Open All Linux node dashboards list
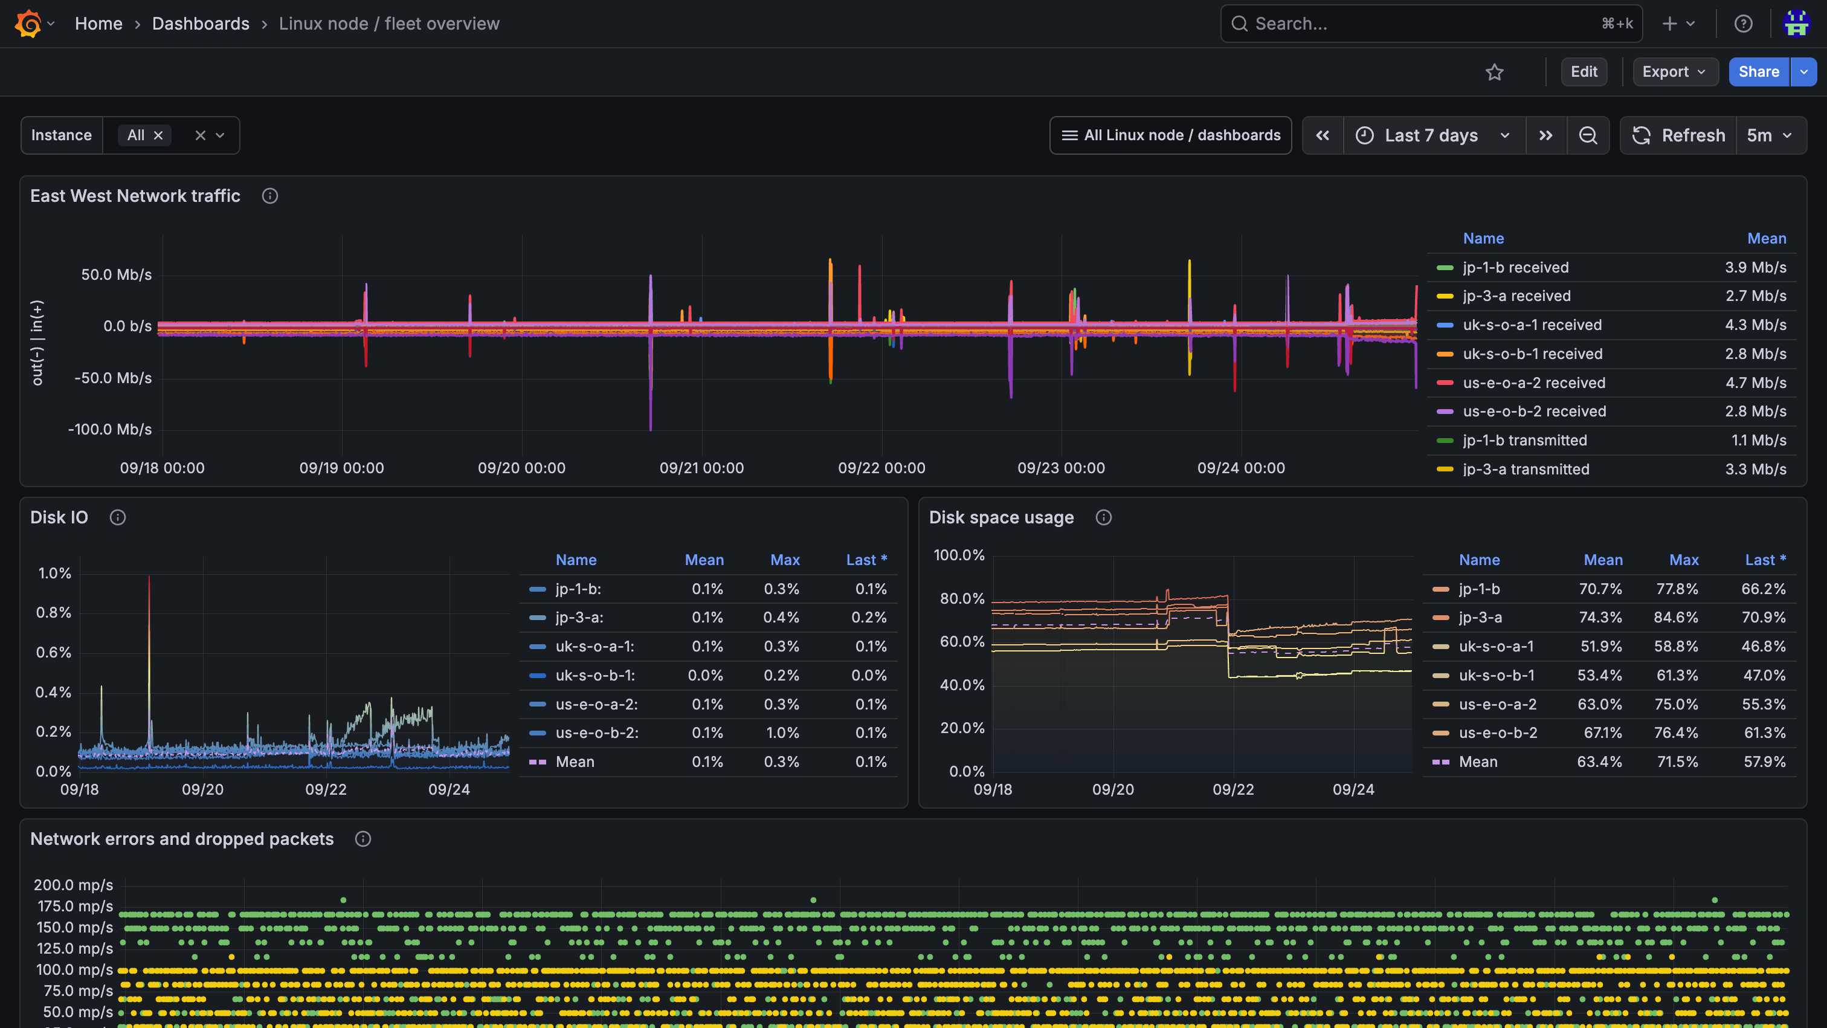 pos(1170,135)
